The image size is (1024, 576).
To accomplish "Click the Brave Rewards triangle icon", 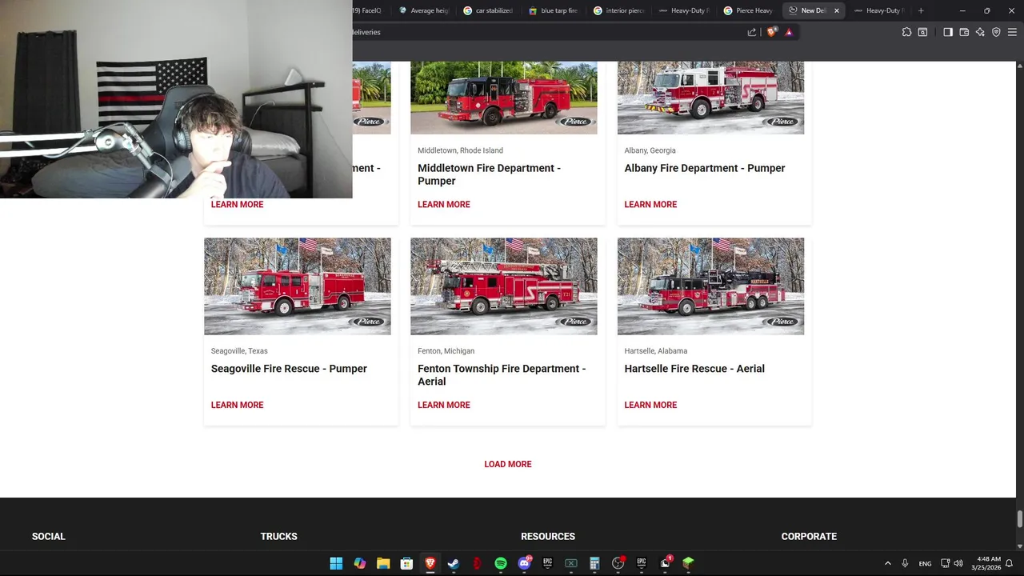I will click(789, 32).
